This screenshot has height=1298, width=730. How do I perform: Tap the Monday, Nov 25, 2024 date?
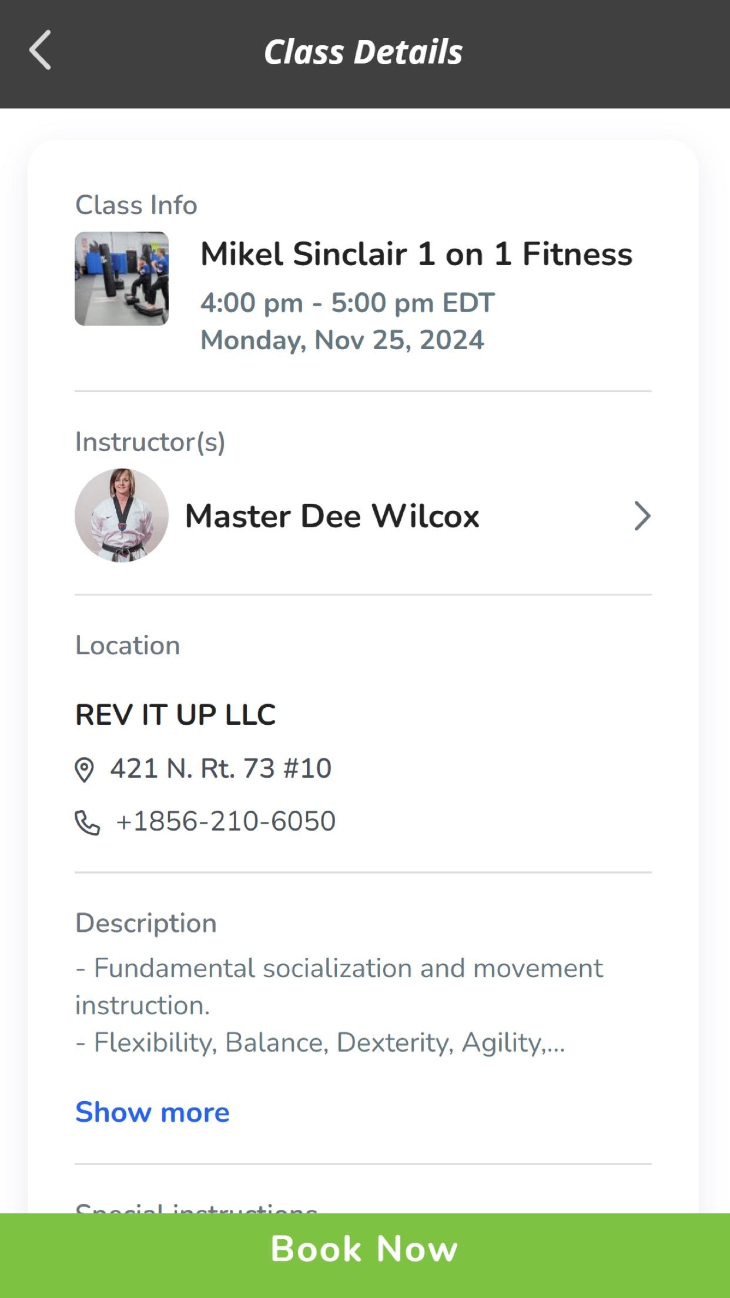tap(342, 340)
